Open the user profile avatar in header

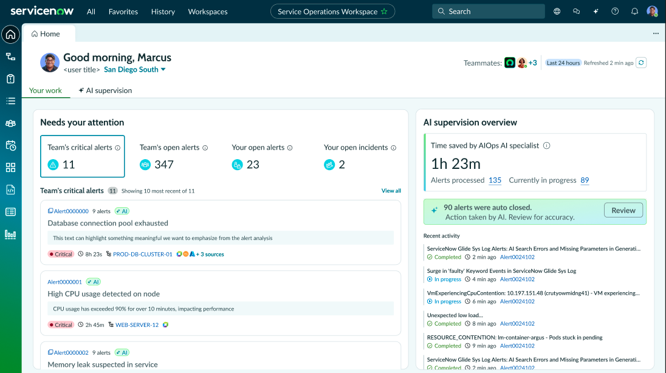[x=652, y=12]
